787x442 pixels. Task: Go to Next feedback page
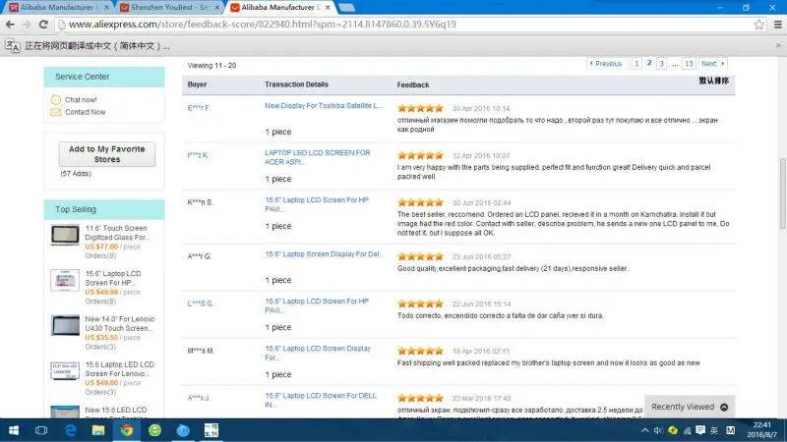[x=712, y=64]
